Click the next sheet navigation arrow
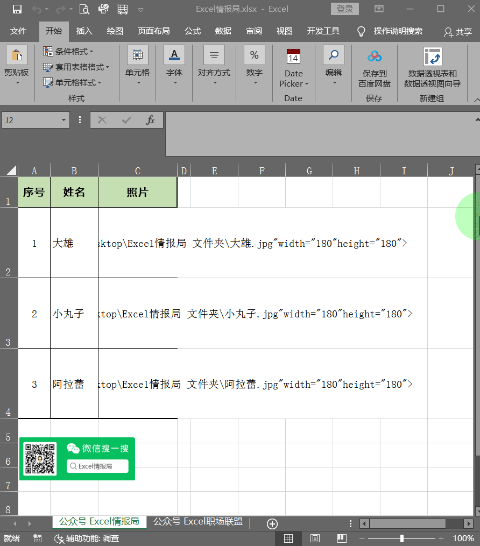The height and width of the screenshot is (546, 480). click(30, 523)
